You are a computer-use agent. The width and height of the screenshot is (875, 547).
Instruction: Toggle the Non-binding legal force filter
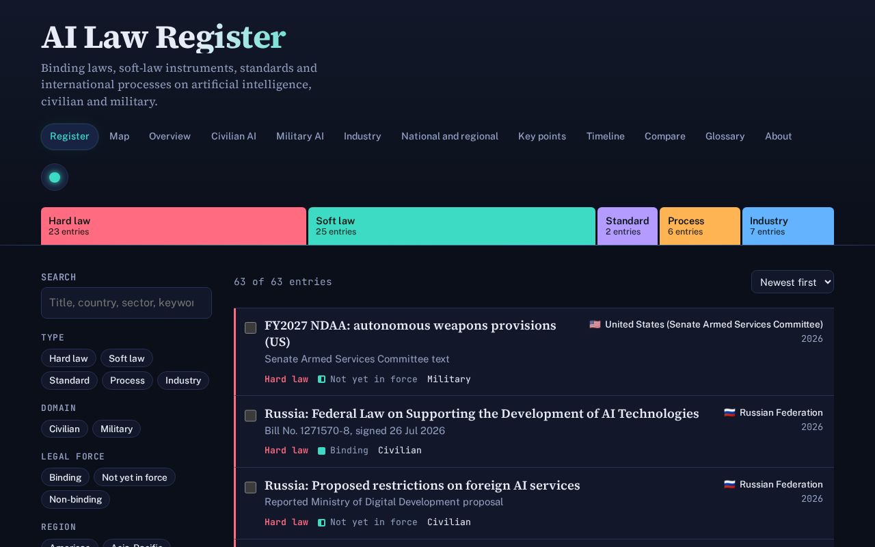pos(75,499)
